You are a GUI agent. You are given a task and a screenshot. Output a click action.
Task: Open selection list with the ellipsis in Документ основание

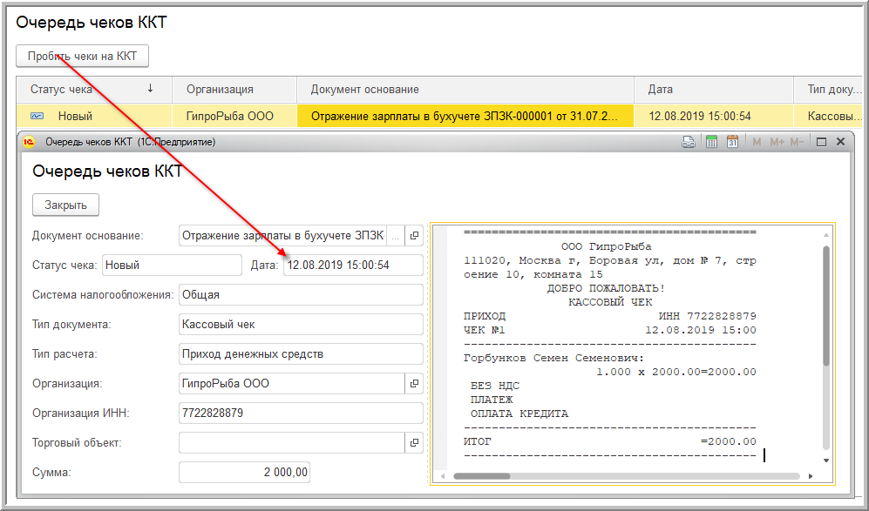(394, 235)
